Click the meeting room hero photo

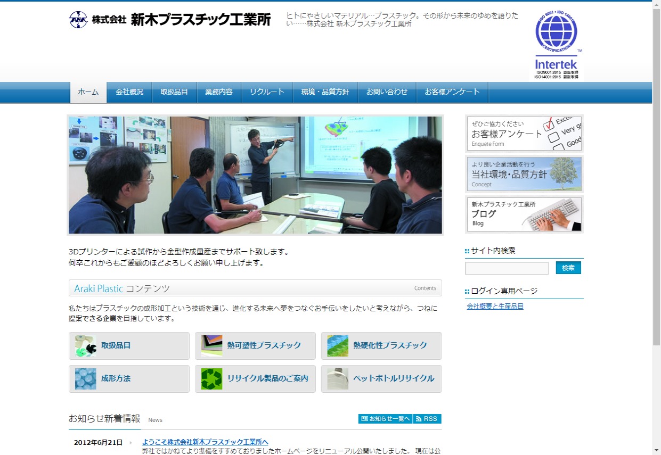coord(255,175)
